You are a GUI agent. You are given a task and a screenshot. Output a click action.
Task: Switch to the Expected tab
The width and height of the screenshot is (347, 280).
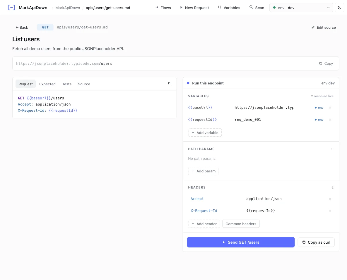point(47,84)
